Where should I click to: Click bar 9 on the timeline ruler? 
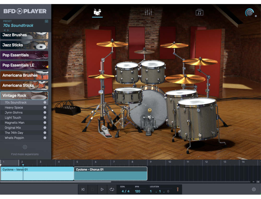pyautogui.click(x=151, y=162)
